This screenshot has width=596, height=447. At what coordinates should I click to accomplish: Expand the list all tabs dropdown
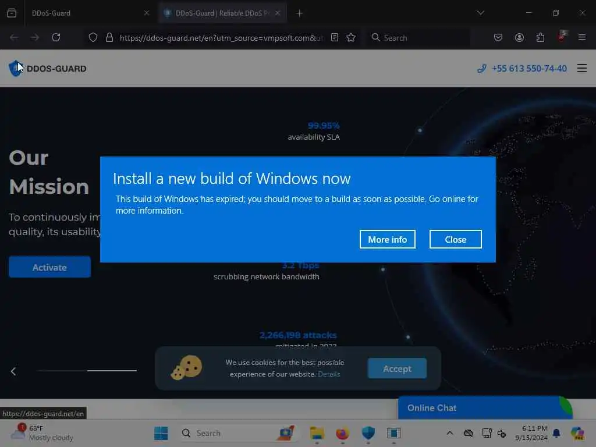tap(480, 13)
